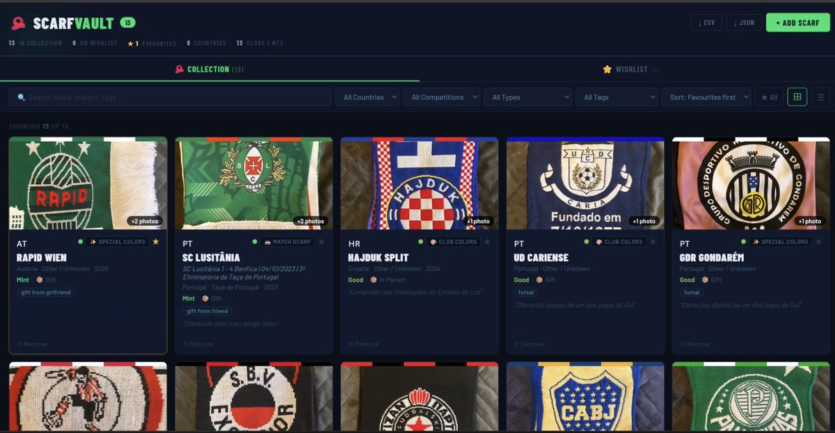Remove the SC Lusitânia scarf

[x=197, y=344]
